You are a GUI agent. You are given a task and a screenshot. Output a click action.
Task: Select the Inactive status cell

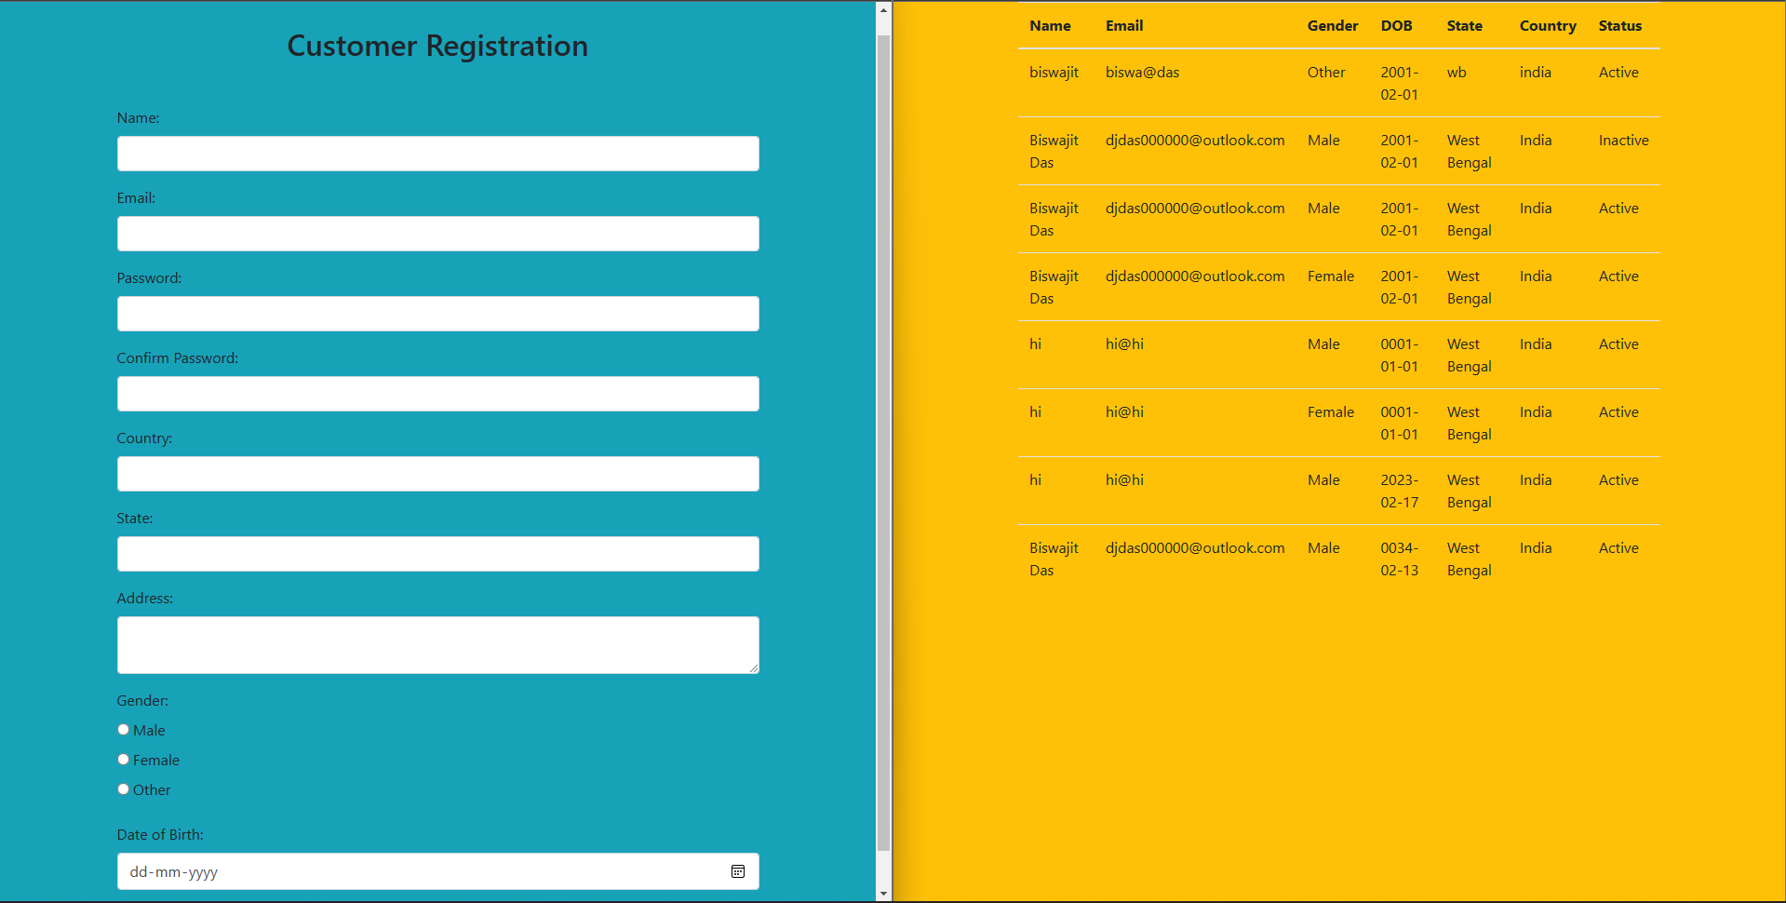pyautogui.click(x=1624, y=141)
